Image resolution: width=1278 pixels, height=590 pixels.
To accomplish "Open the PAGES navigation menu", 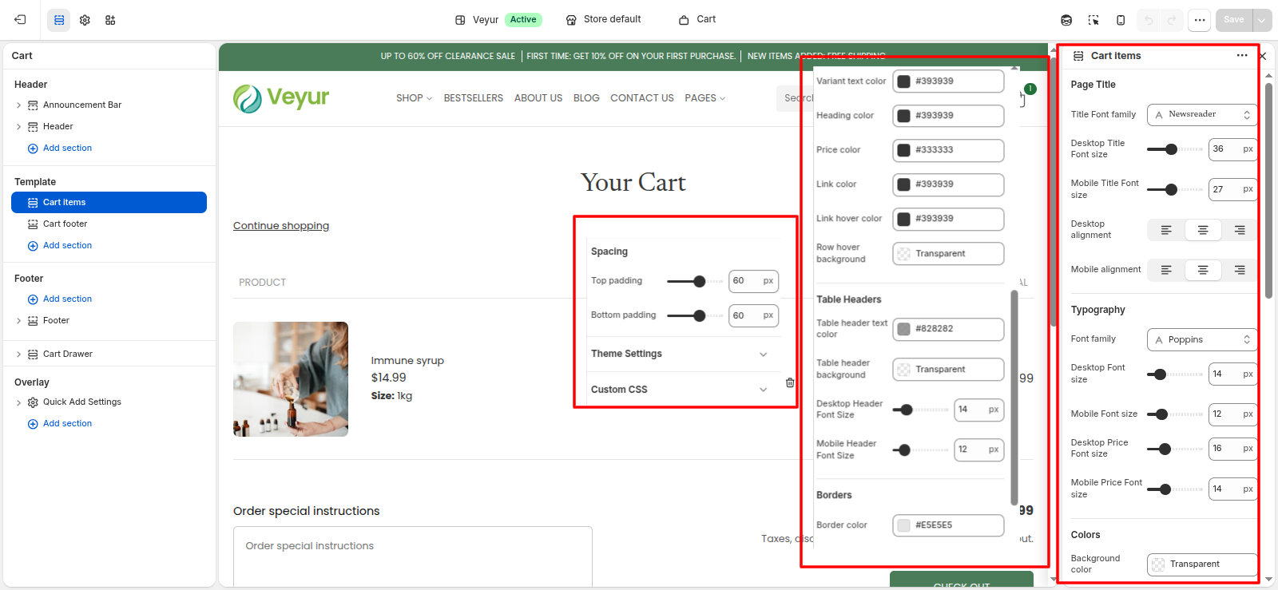I will tap(704, 98).
